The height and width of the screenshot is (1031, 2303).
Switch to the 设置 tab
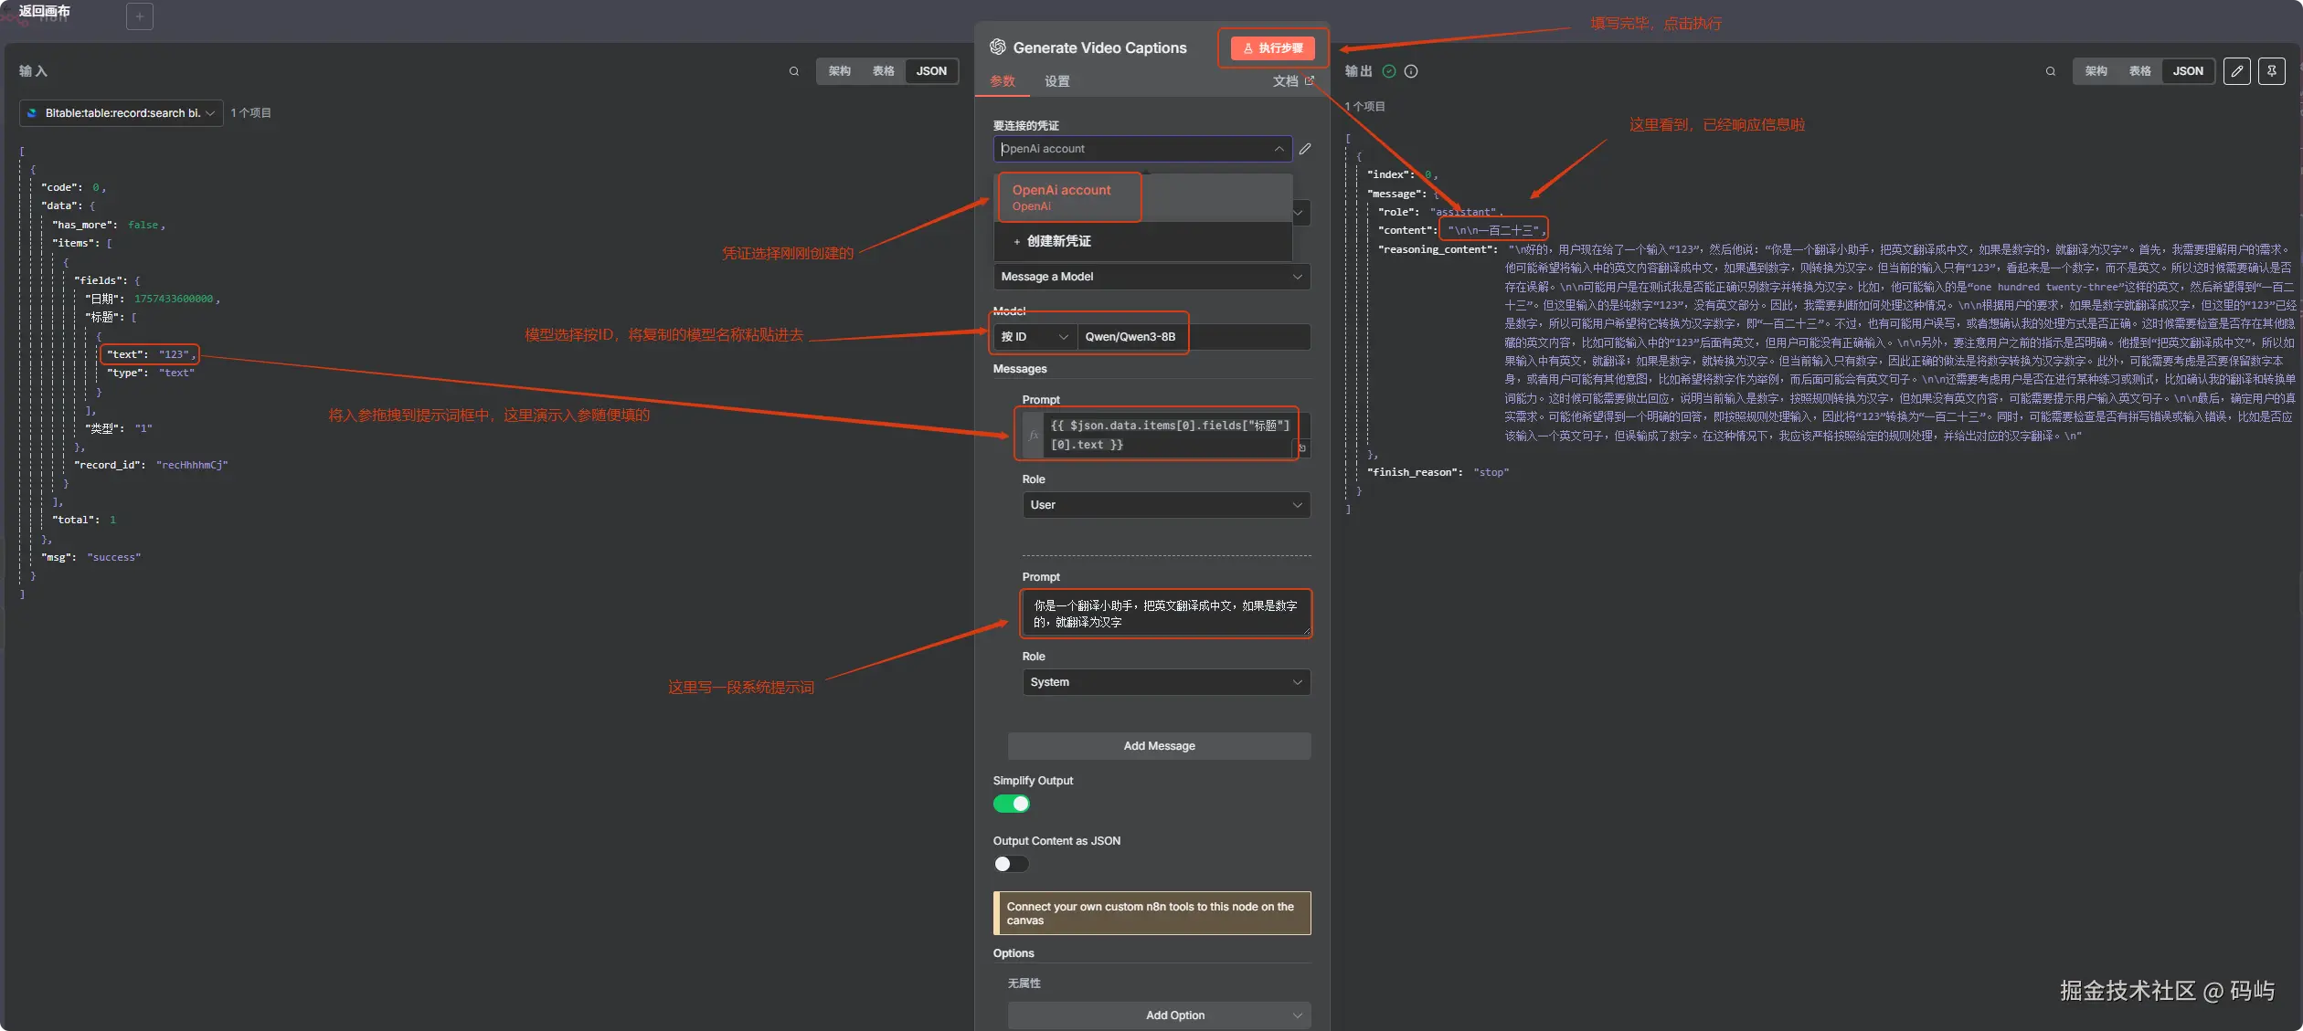pos(1057,81)
